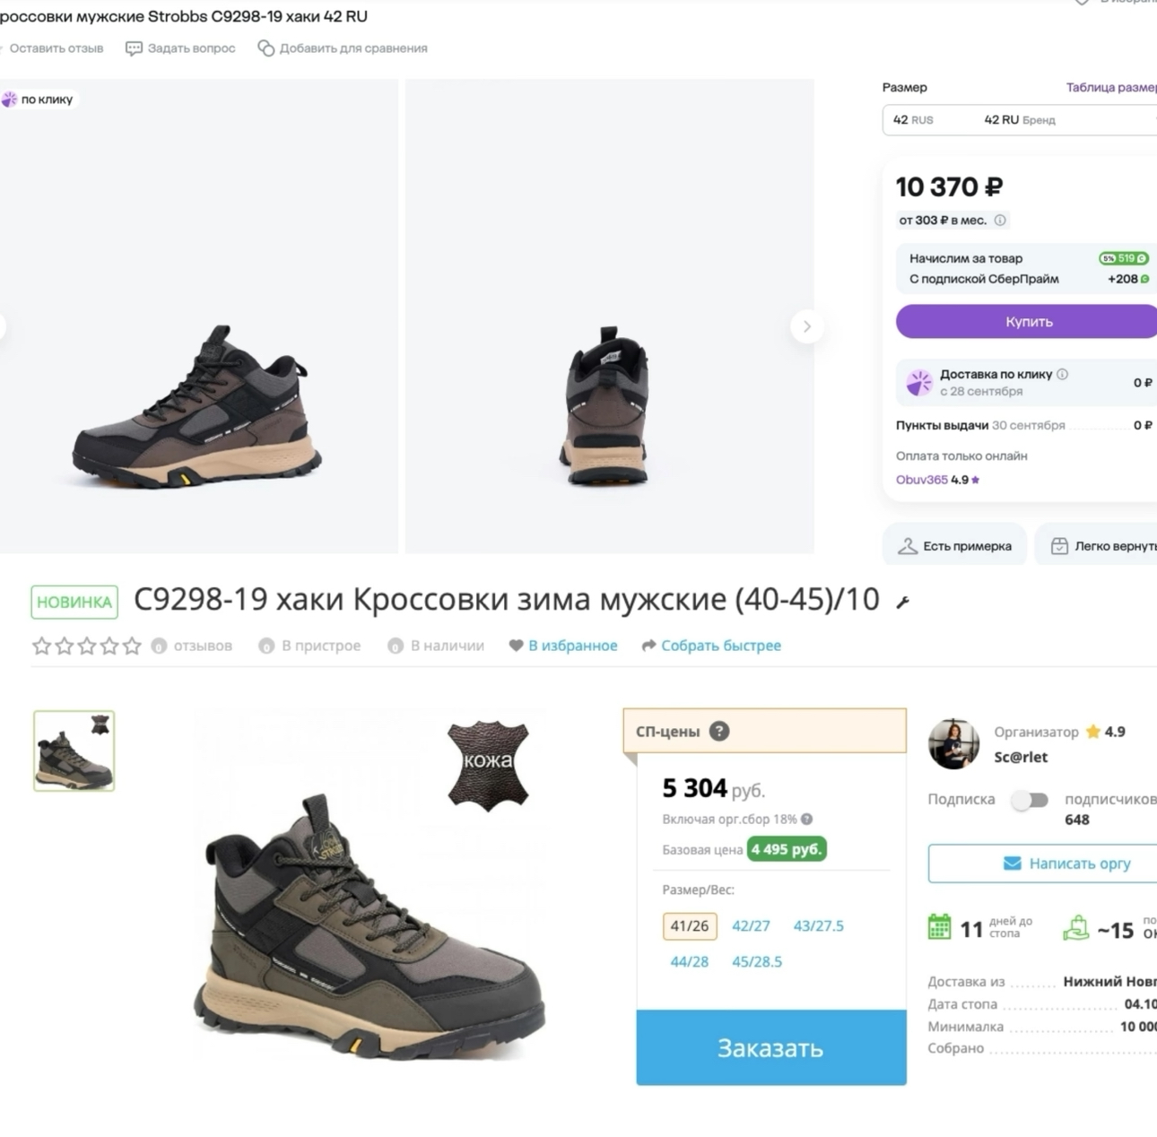Click the question mark next to СП-цены
Screen dimensions: 1157x1137
[x=719, y=732]
